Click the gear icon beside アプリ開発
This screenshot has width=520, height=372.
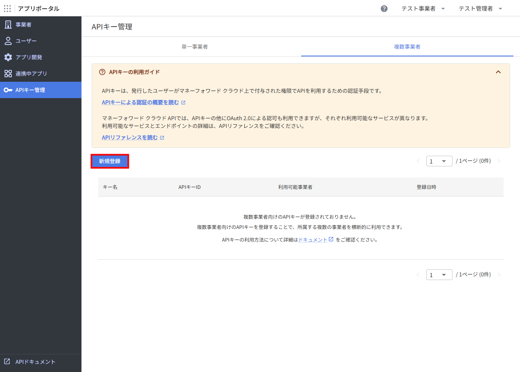[x=8, y=57]
